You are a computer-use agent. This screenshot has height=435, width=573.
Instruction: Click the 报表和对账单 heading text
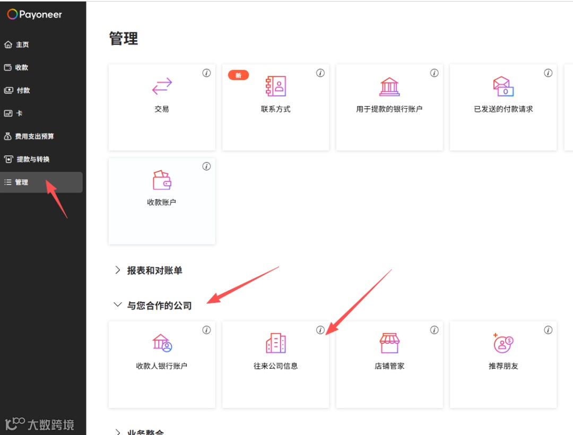pyautogui.click(x=154, y=270)
